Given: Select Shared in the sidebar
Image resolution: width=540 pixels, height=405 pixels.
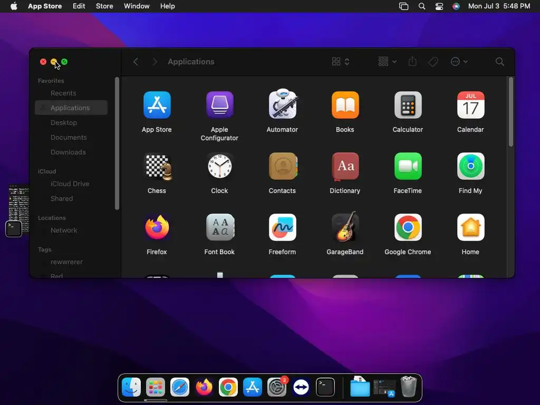Looking at the screenshot, I should 71,199.
